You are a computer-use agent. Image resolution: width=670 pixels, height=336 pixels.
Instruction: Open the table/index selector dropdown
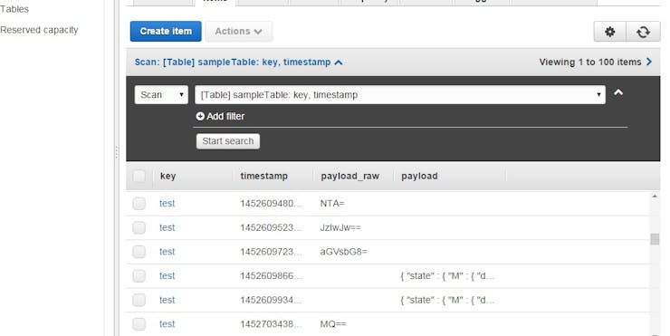pyautogui.click(x=400, y=95)
